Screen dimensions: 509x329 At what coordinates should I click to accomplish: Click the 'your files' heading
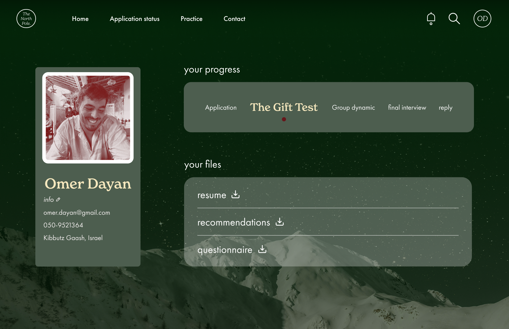pos(203,164)
